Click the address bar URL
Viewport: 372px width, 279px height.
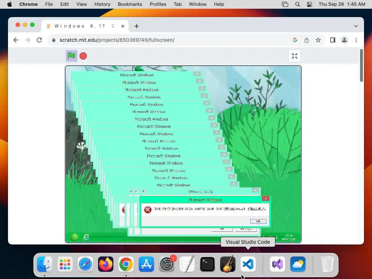pyautogui.click(x=117, y=40)
